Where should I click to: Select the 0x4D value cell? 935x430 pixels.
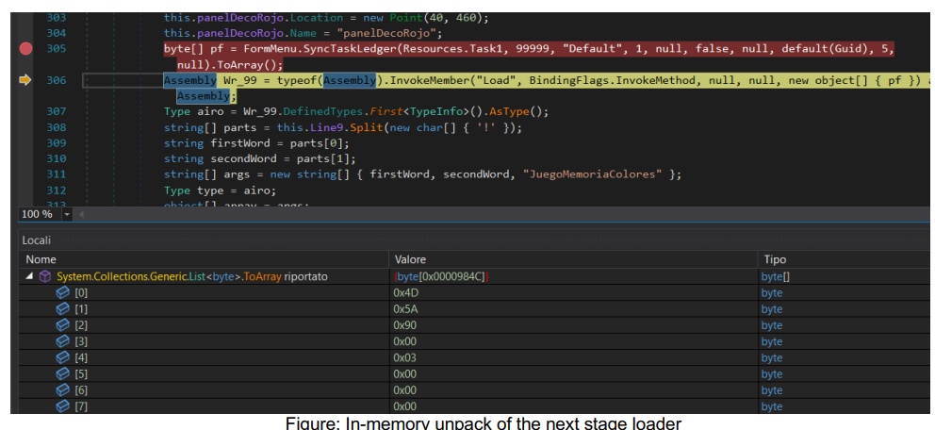coord(408,293)
